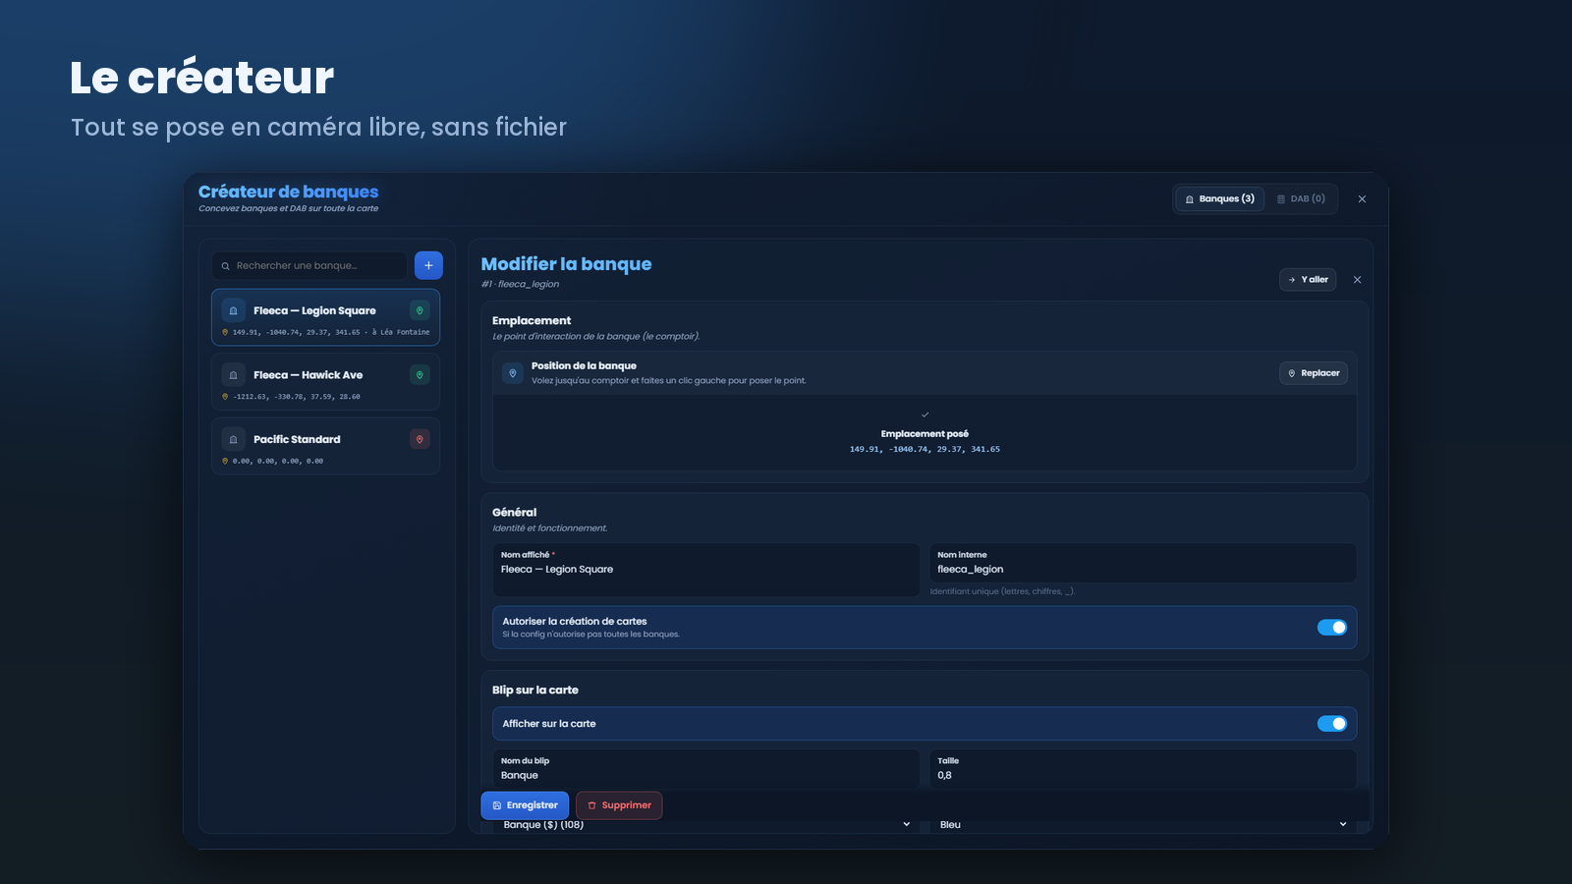Click the green pin icon on Fleeca — Legion Square

pyautogui.click(x=420, y=310)
